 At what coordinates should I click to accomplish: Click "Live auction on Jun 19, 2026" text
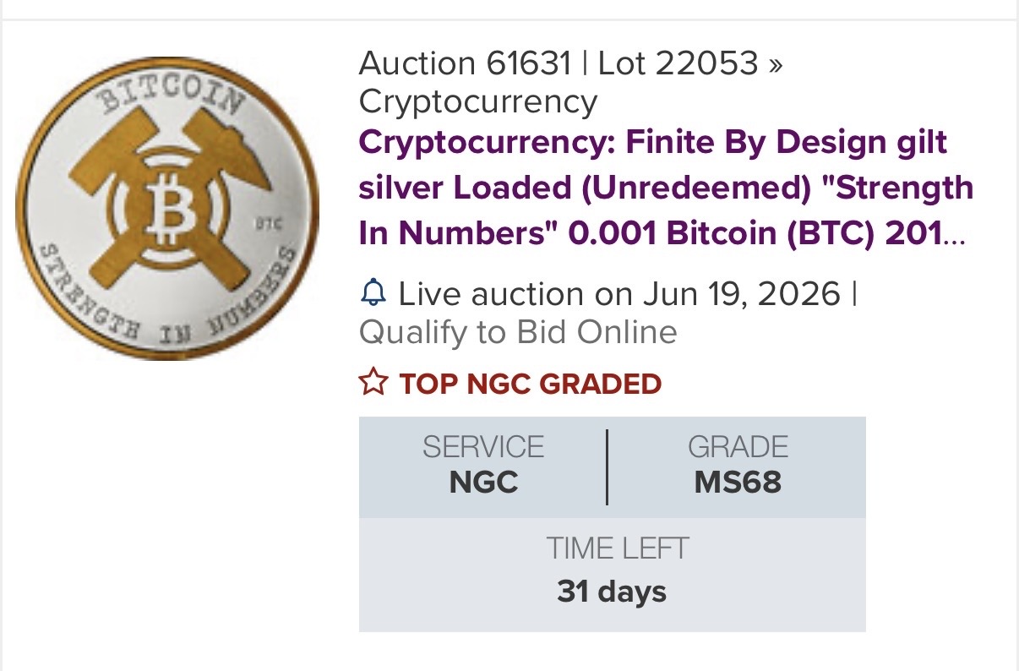[x=619, y=294]
